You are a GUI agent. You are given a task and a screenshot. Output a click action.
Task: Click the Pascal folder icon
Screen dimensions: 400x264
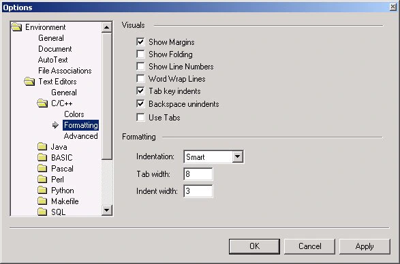[x=42, y=169]
